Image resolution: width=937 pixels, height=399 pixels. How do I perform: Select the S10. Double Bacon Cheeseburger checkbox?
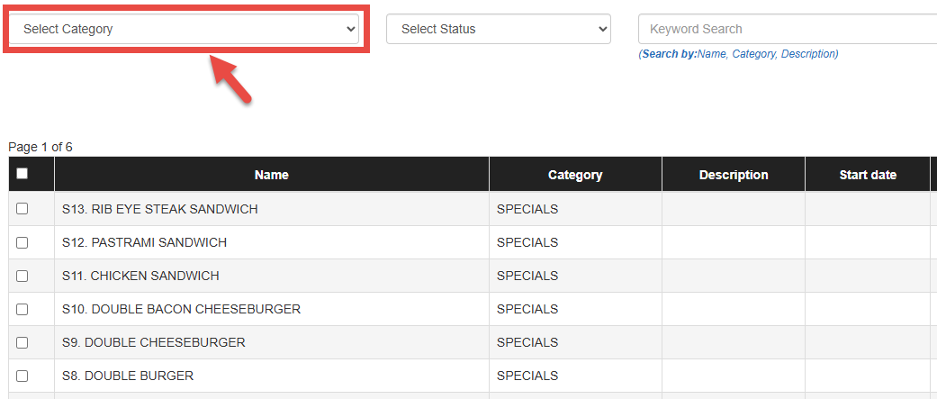pos(23,309)
